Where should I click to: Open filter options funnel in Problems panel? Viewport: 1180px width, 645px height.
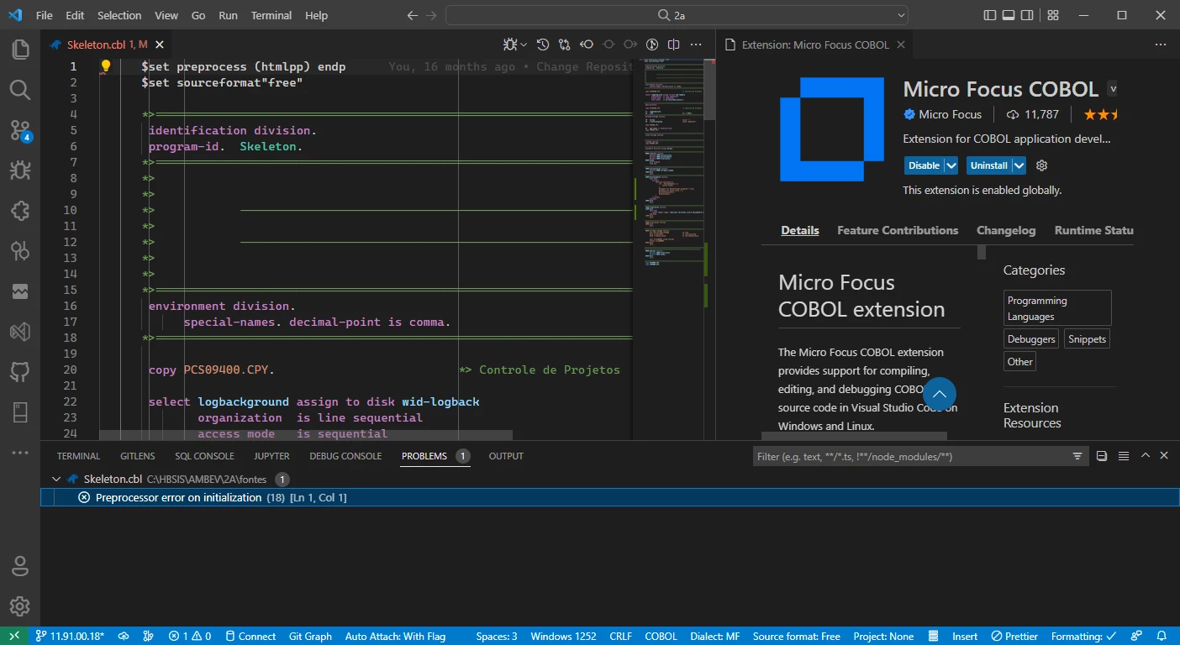click(1077, 456)
